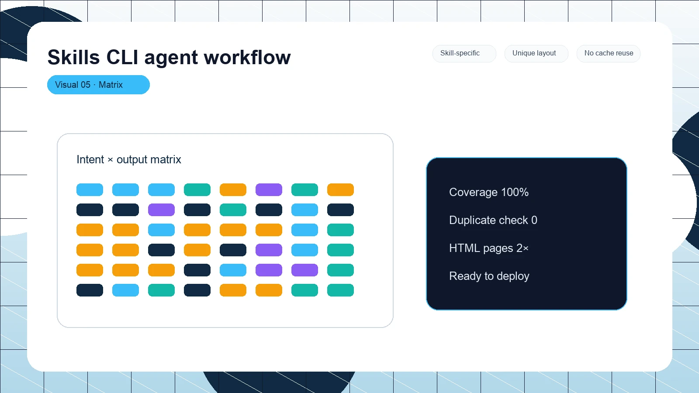699x393 pixels.
Task: Pick the only purple cell in second matrix row
Action: point(161,210)
